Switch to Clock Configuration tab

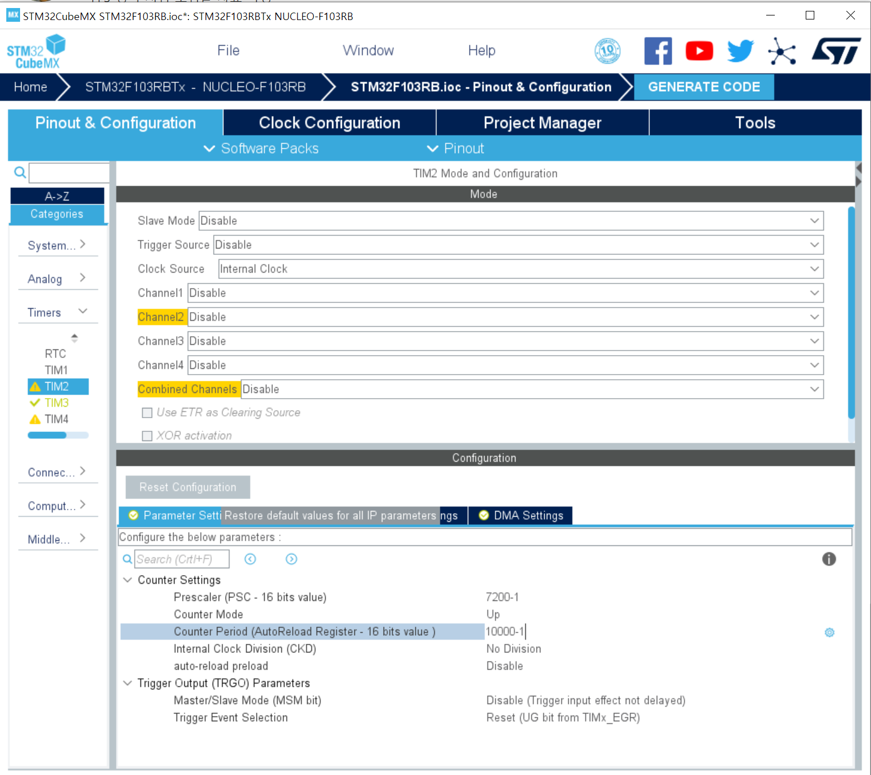(x=330, y=123)
